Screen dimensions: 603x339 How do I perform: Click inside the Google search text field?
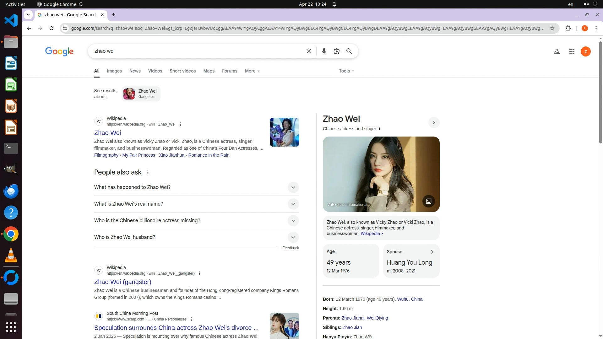195,51
